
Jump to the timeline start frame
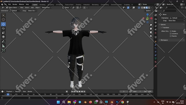click(x=72, y=92)
